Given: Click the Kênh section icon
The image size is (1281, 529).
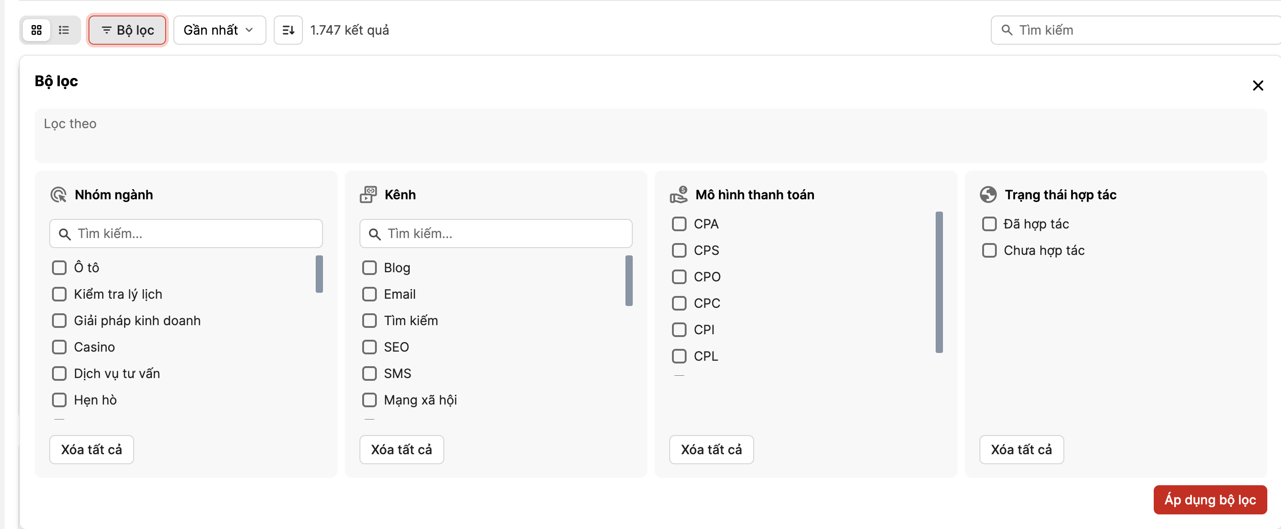Looking at the screenshot, I should (368, 195).
